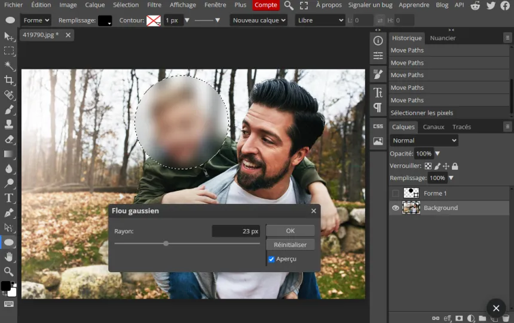Image resolution: width=514 pixels, height=323 pixels.
Task: Select the Move tool
Action: point(8,36)
